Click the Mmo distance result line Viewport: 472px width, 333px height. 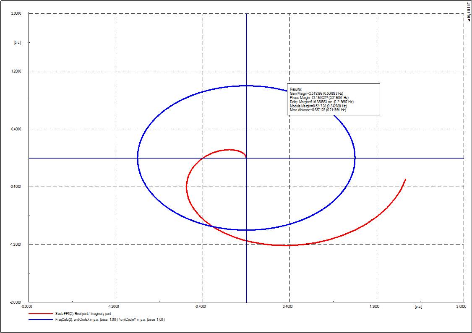(318, 110)
